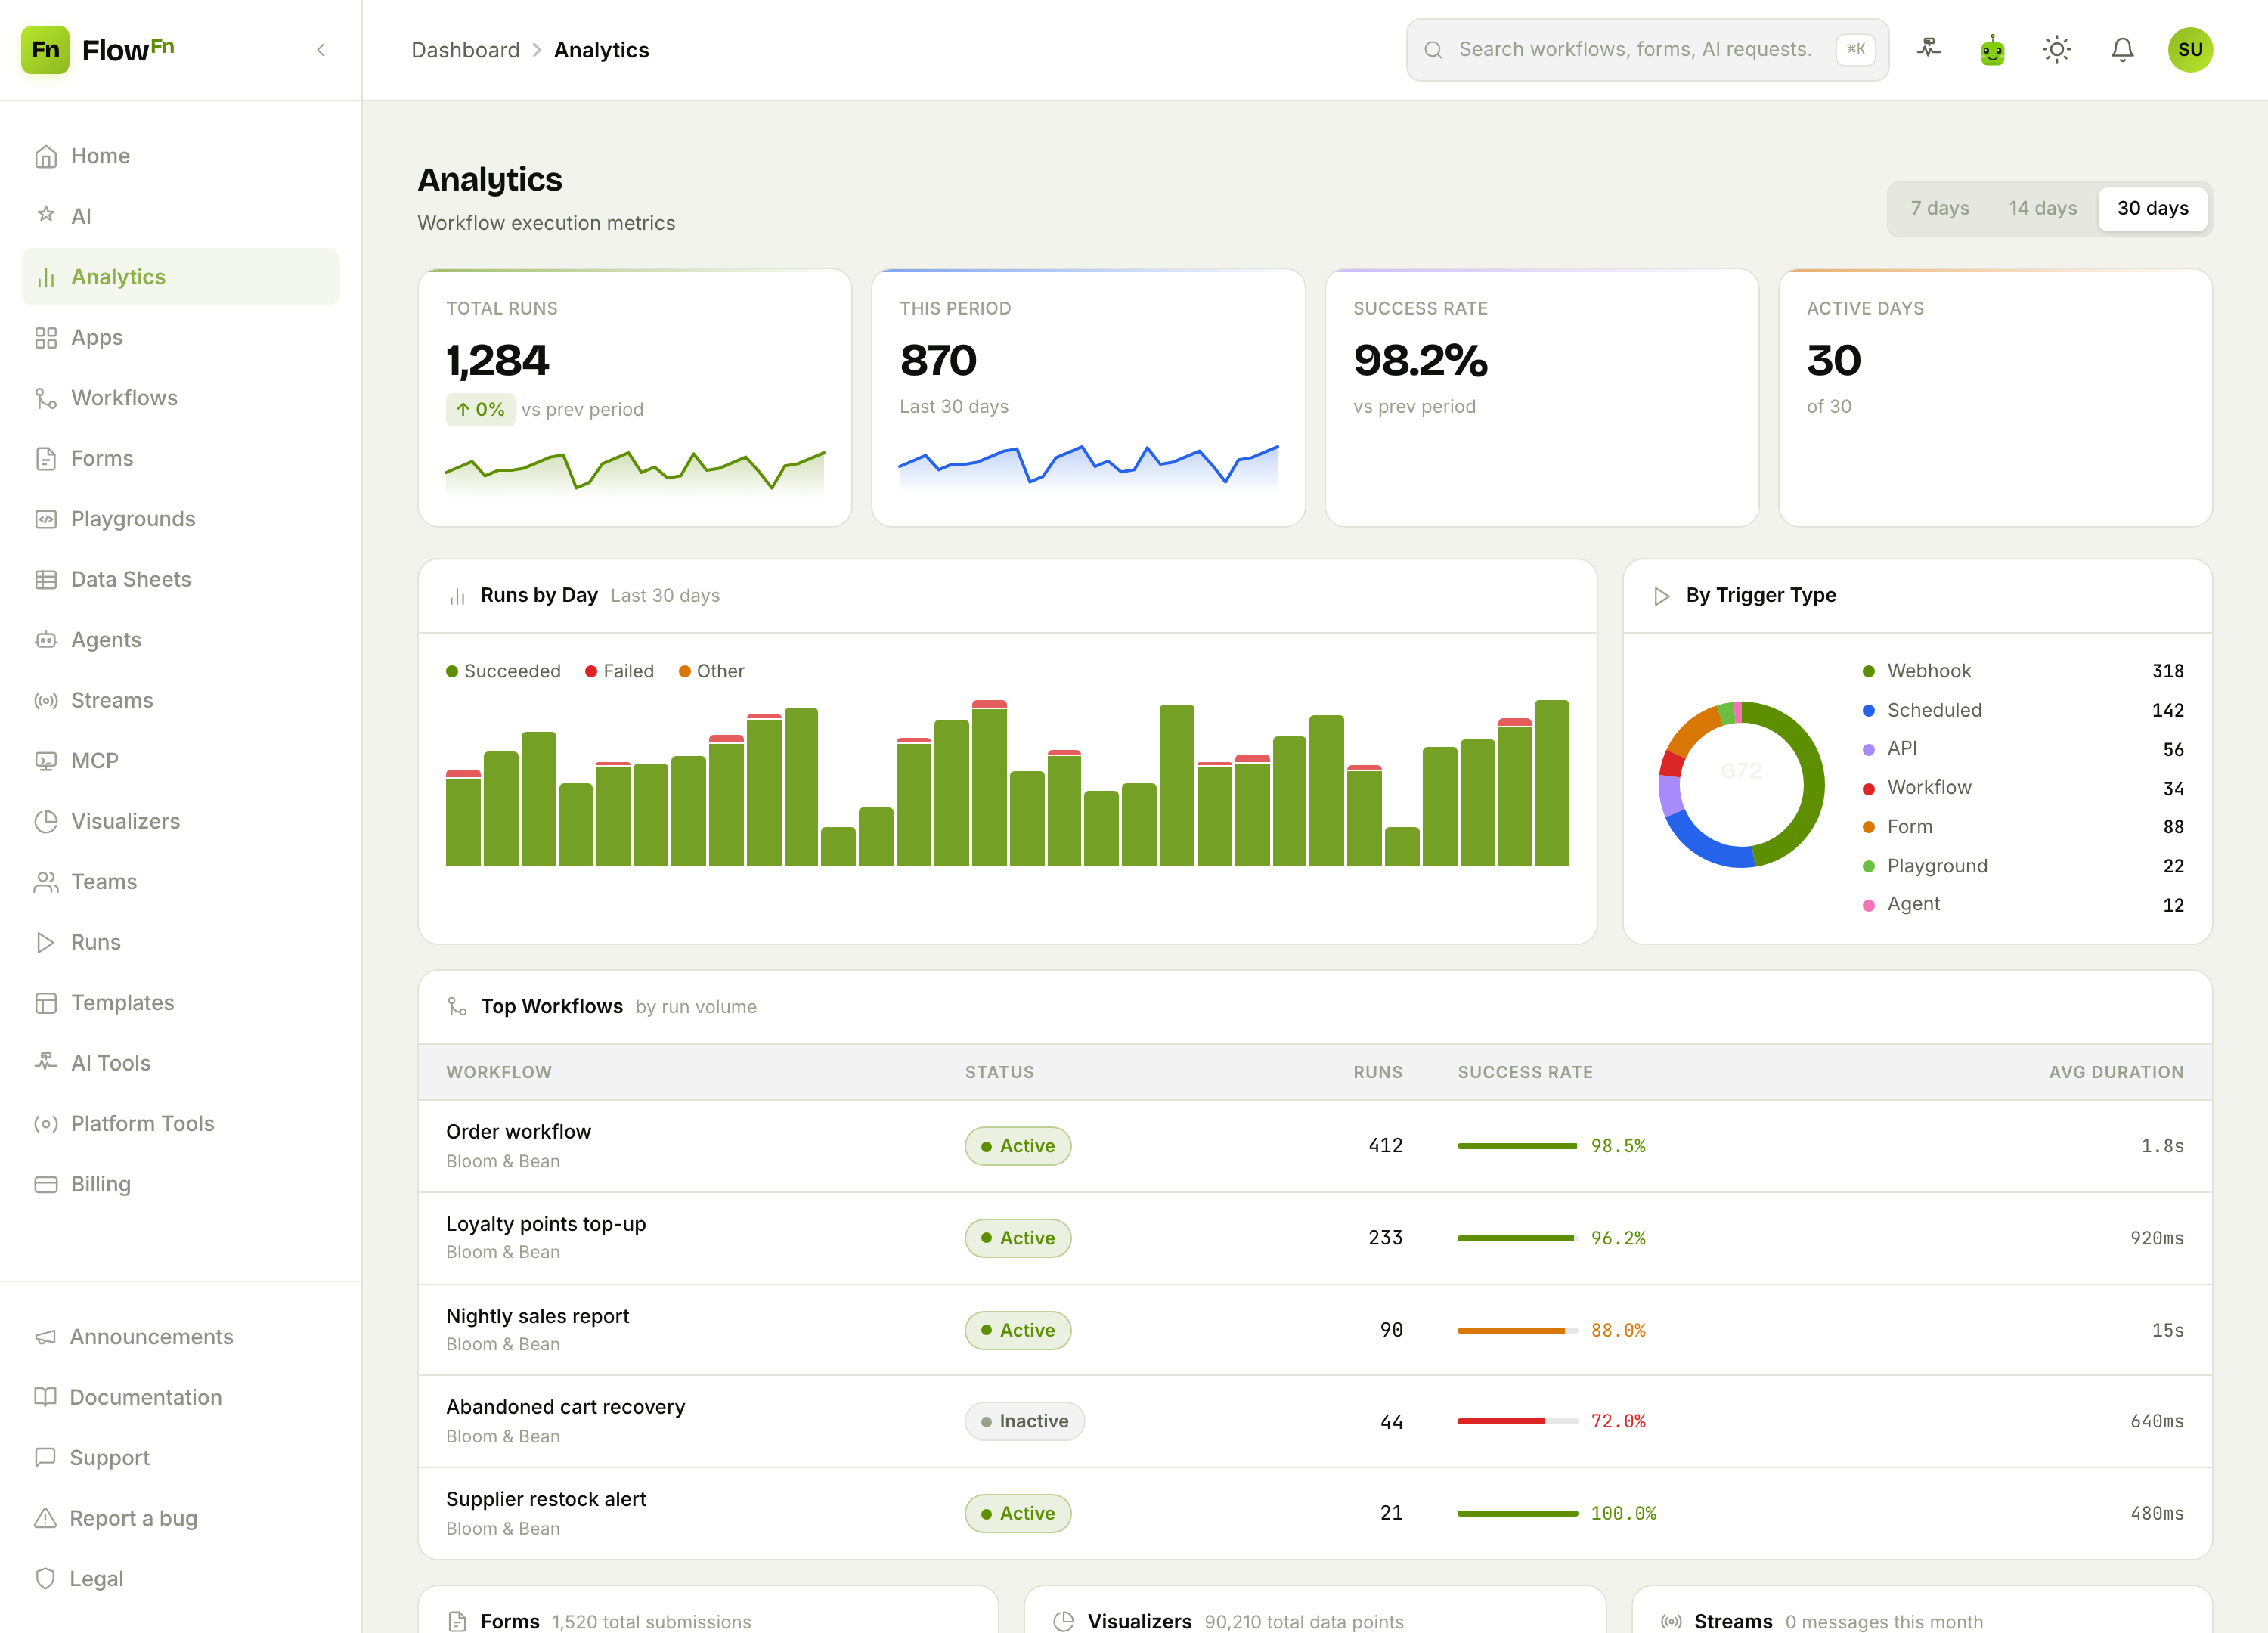
Task: Open the Announcements megaphone icon
Action: (46, 1337)
